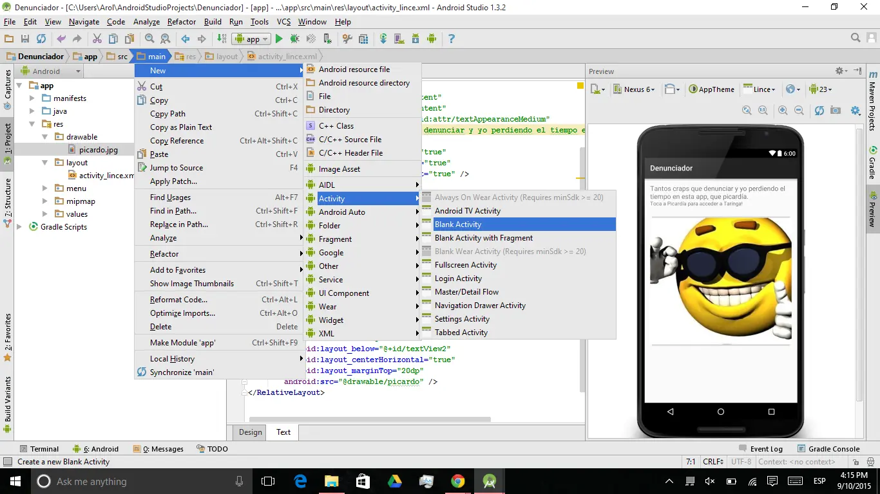This screenshot has width=880, height=494.
Task: Click the Paste clipboard toolbar icon
Action: [129, 39]
